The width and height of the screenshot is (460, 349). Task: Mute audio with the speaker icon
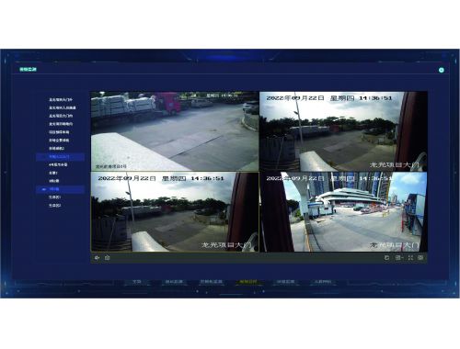(97, 258)
